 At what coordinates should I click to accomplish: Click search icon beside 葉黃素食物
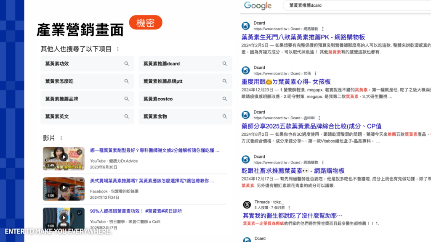(x=225, y=117)
